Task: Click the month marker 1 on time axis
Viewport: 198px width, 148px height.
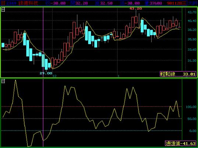Action: [119, 76]
